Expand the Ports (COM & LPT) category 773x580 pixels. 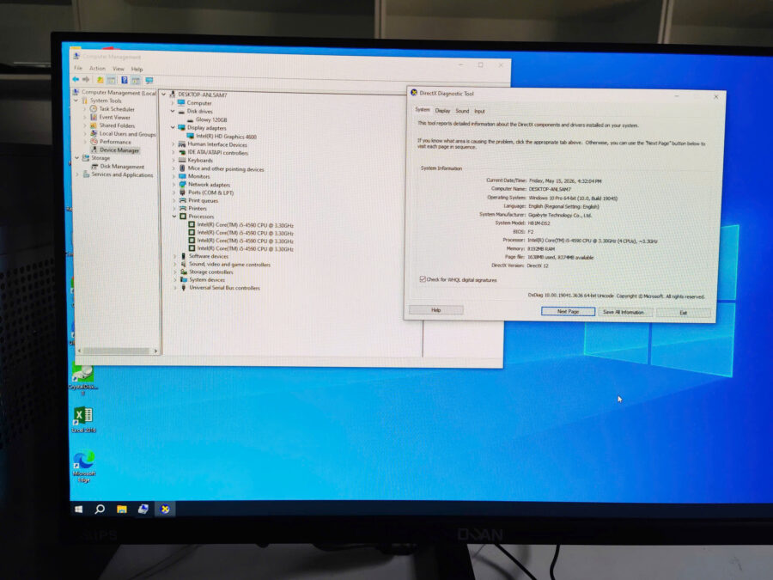pos(174,192)
